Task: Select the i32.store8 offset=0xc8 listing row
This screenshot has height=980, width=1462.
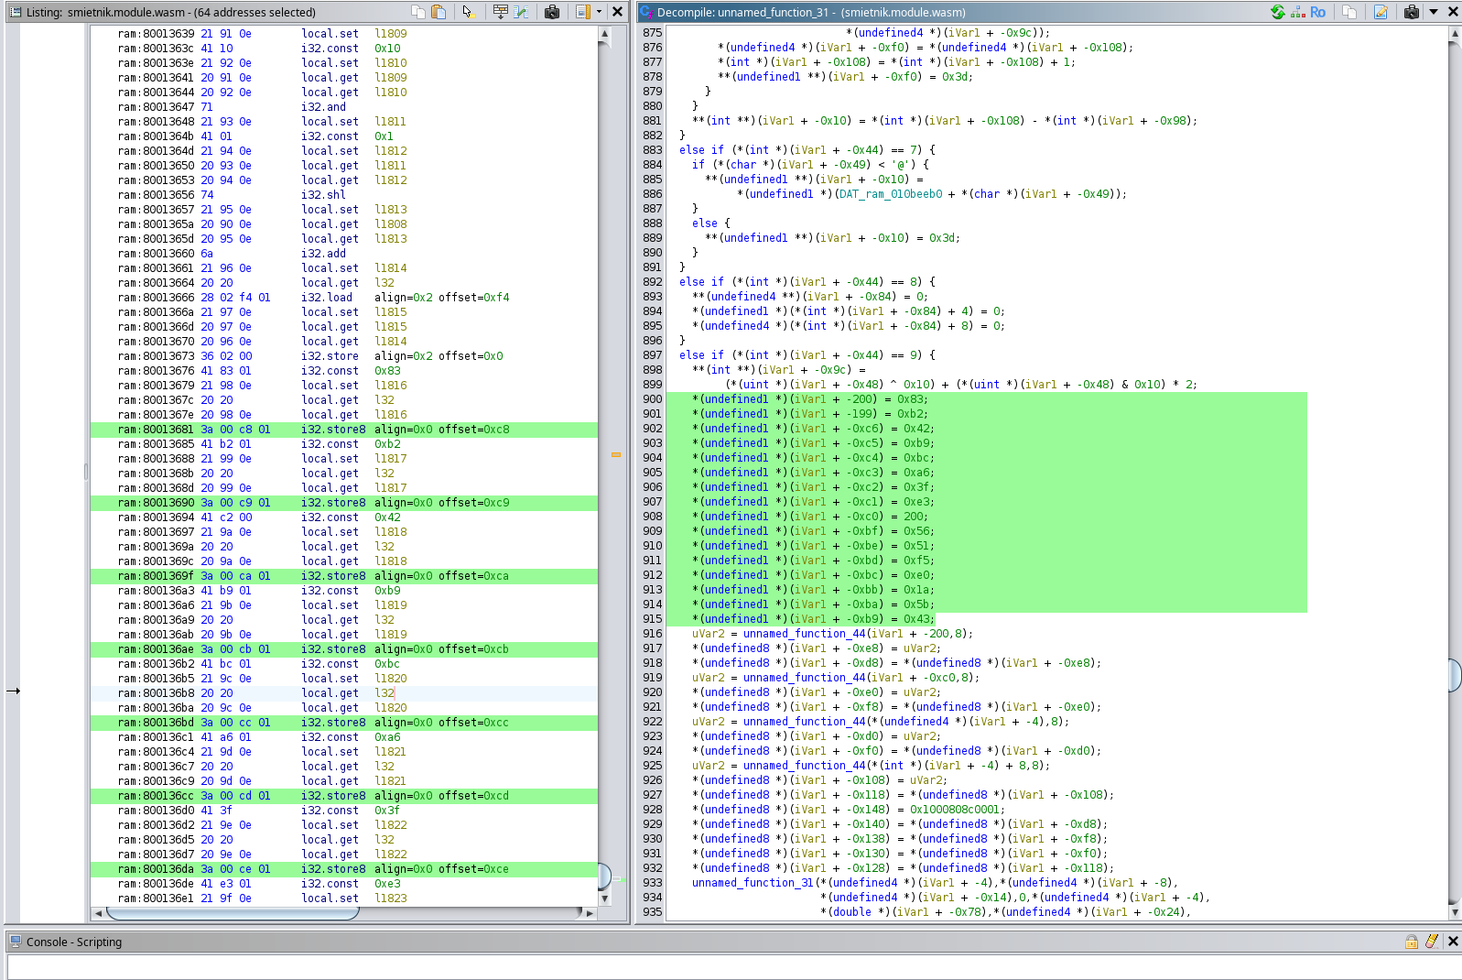Action: [344, 430]
